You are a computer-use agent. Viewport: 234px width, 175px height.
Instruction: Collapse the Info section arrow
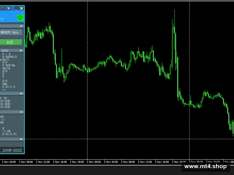21,50
